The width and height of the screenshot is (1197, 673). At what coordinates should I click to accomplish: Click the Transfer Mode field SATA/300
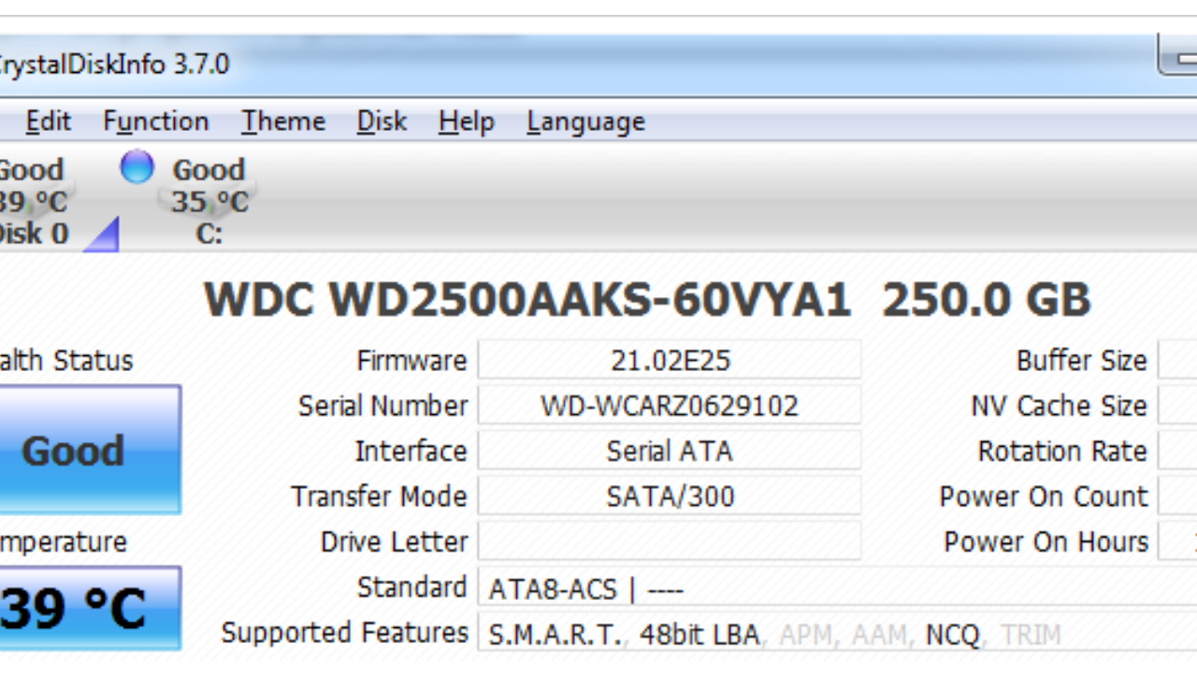[x=670, y=496]
